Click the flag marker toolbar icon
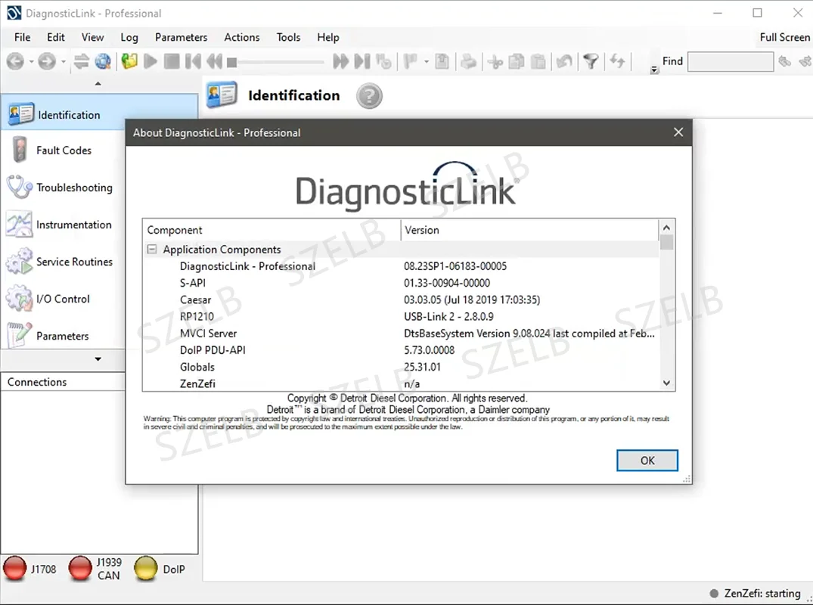 (411, 62)
